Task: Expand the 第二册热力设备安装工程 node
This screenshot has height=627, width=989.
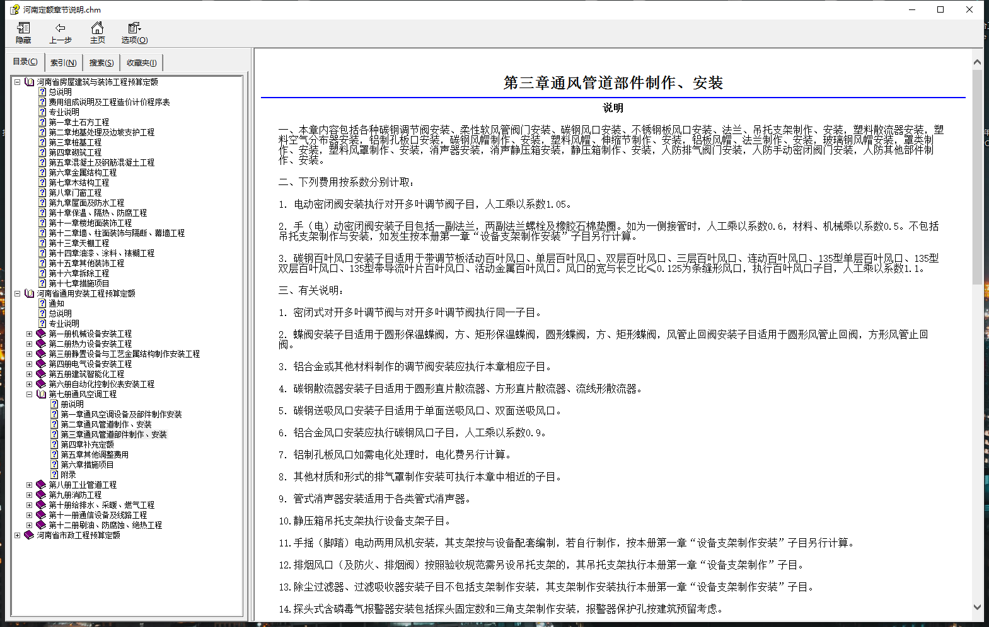Action: tap(29, 344)
